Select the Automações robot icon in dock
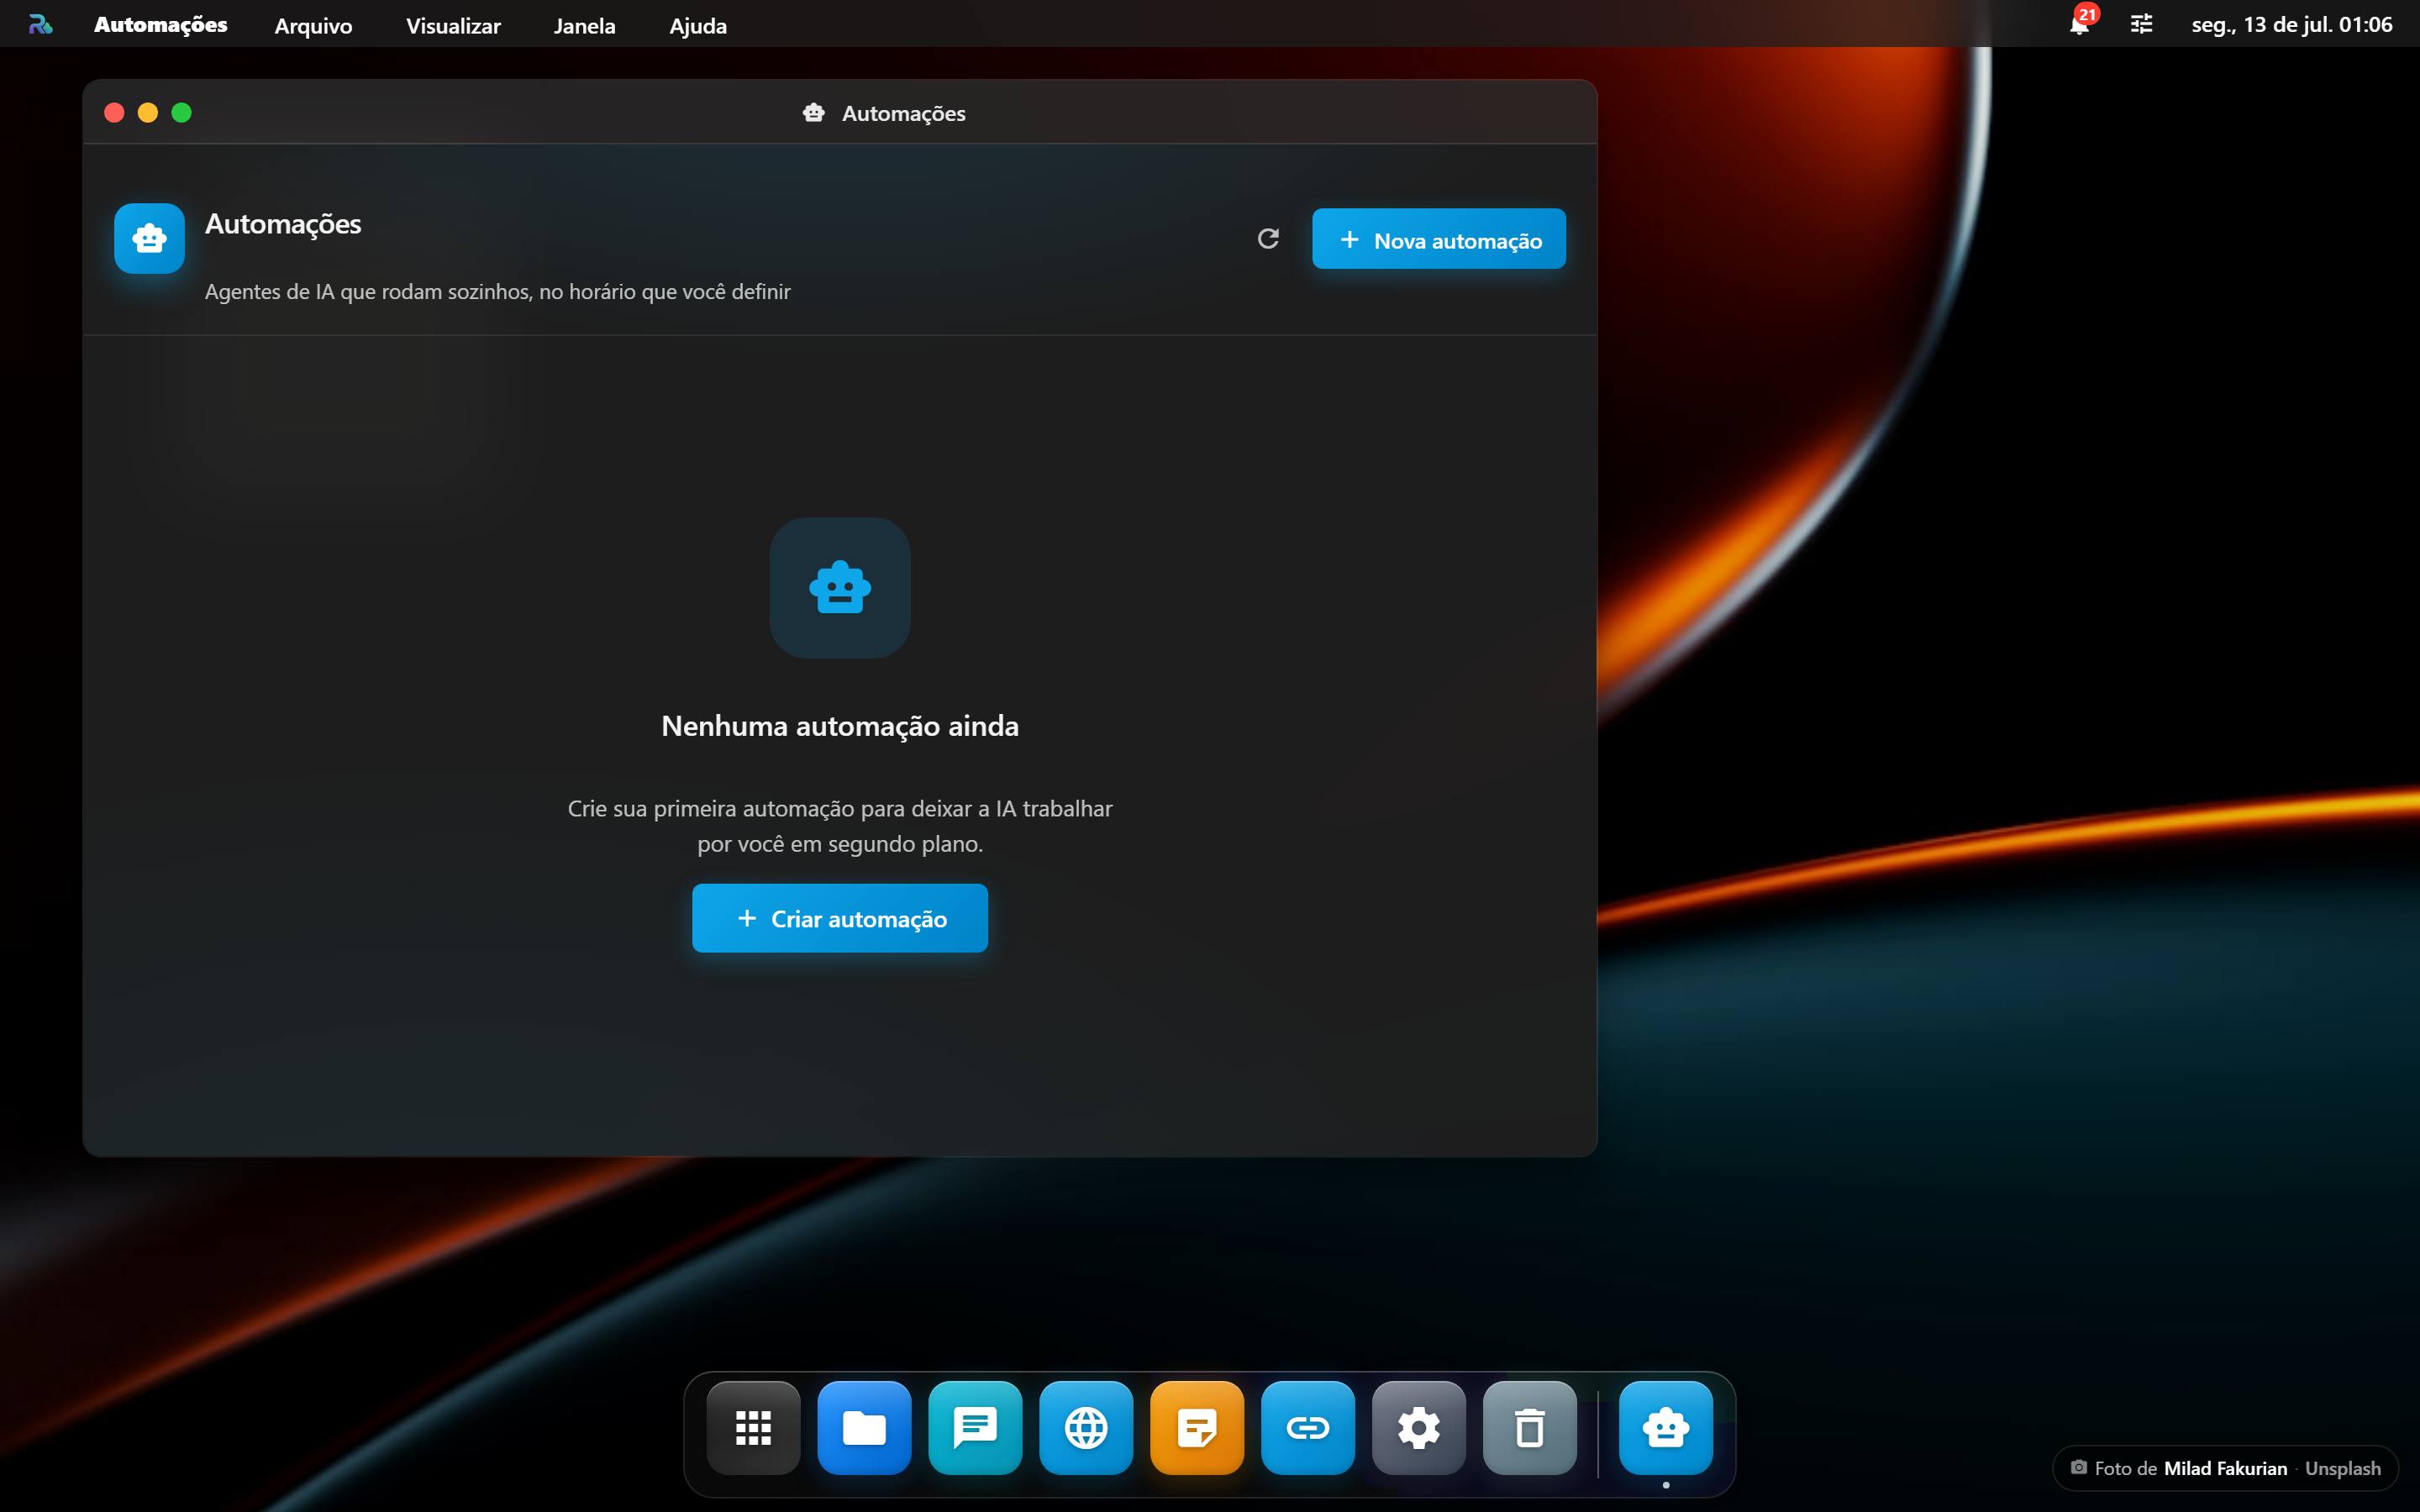 (1666, 1427)
